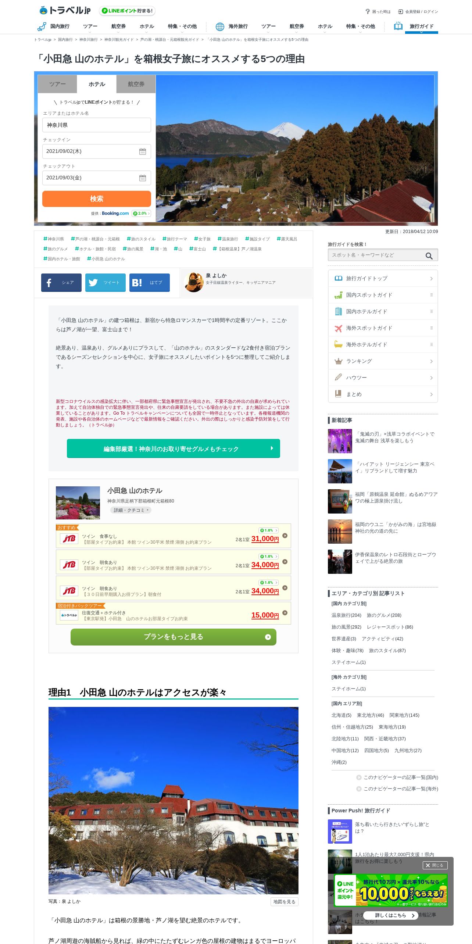Switch to the 航空券 search tab
This screenshot has width=472, height=944.
coord(136,84)
